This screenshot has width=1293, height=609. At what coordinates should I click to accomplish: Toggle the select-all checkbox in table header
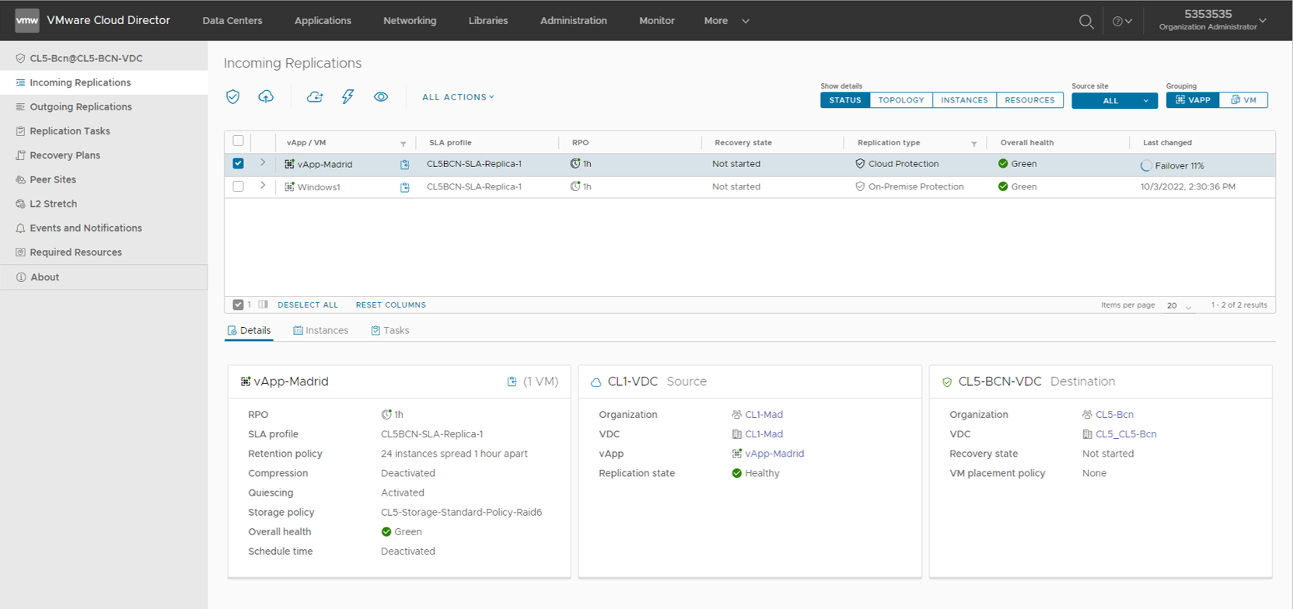point(238,141)
